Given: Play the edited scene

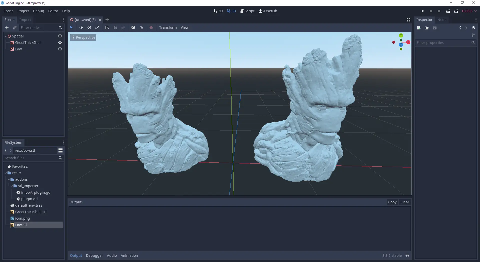Looking at the screenshot, I should pyautogui.click(x=448, y=11).
